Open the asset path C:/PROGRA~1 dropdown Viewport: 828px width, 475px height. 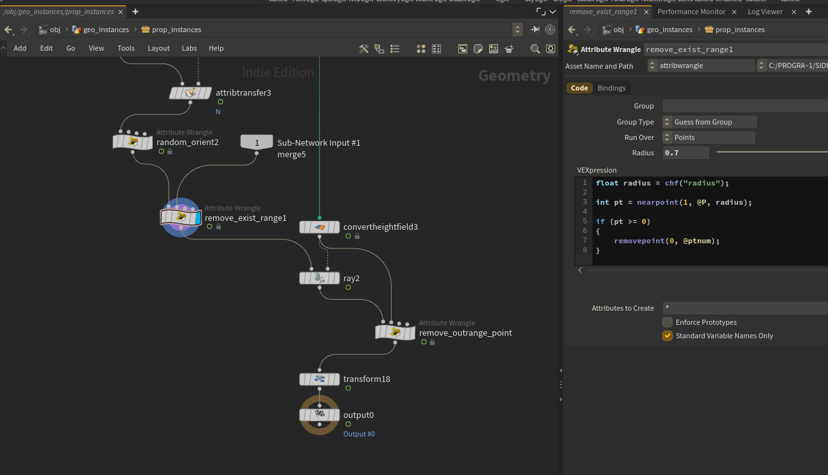tap(793, 65)
